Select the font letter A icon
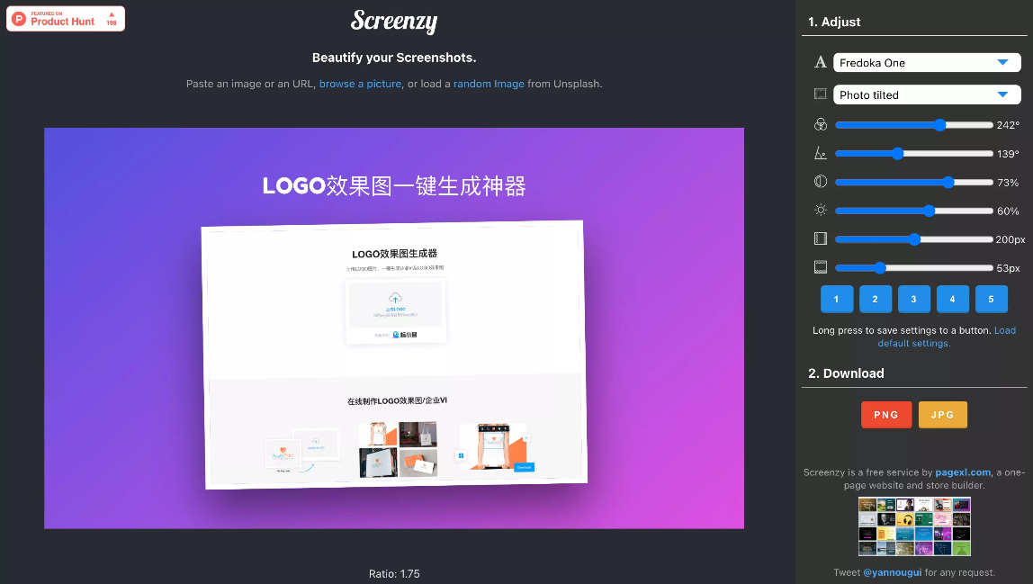The width and height of the screenshot is (1033, 584). pyautogui.click(x=820, y=62)
